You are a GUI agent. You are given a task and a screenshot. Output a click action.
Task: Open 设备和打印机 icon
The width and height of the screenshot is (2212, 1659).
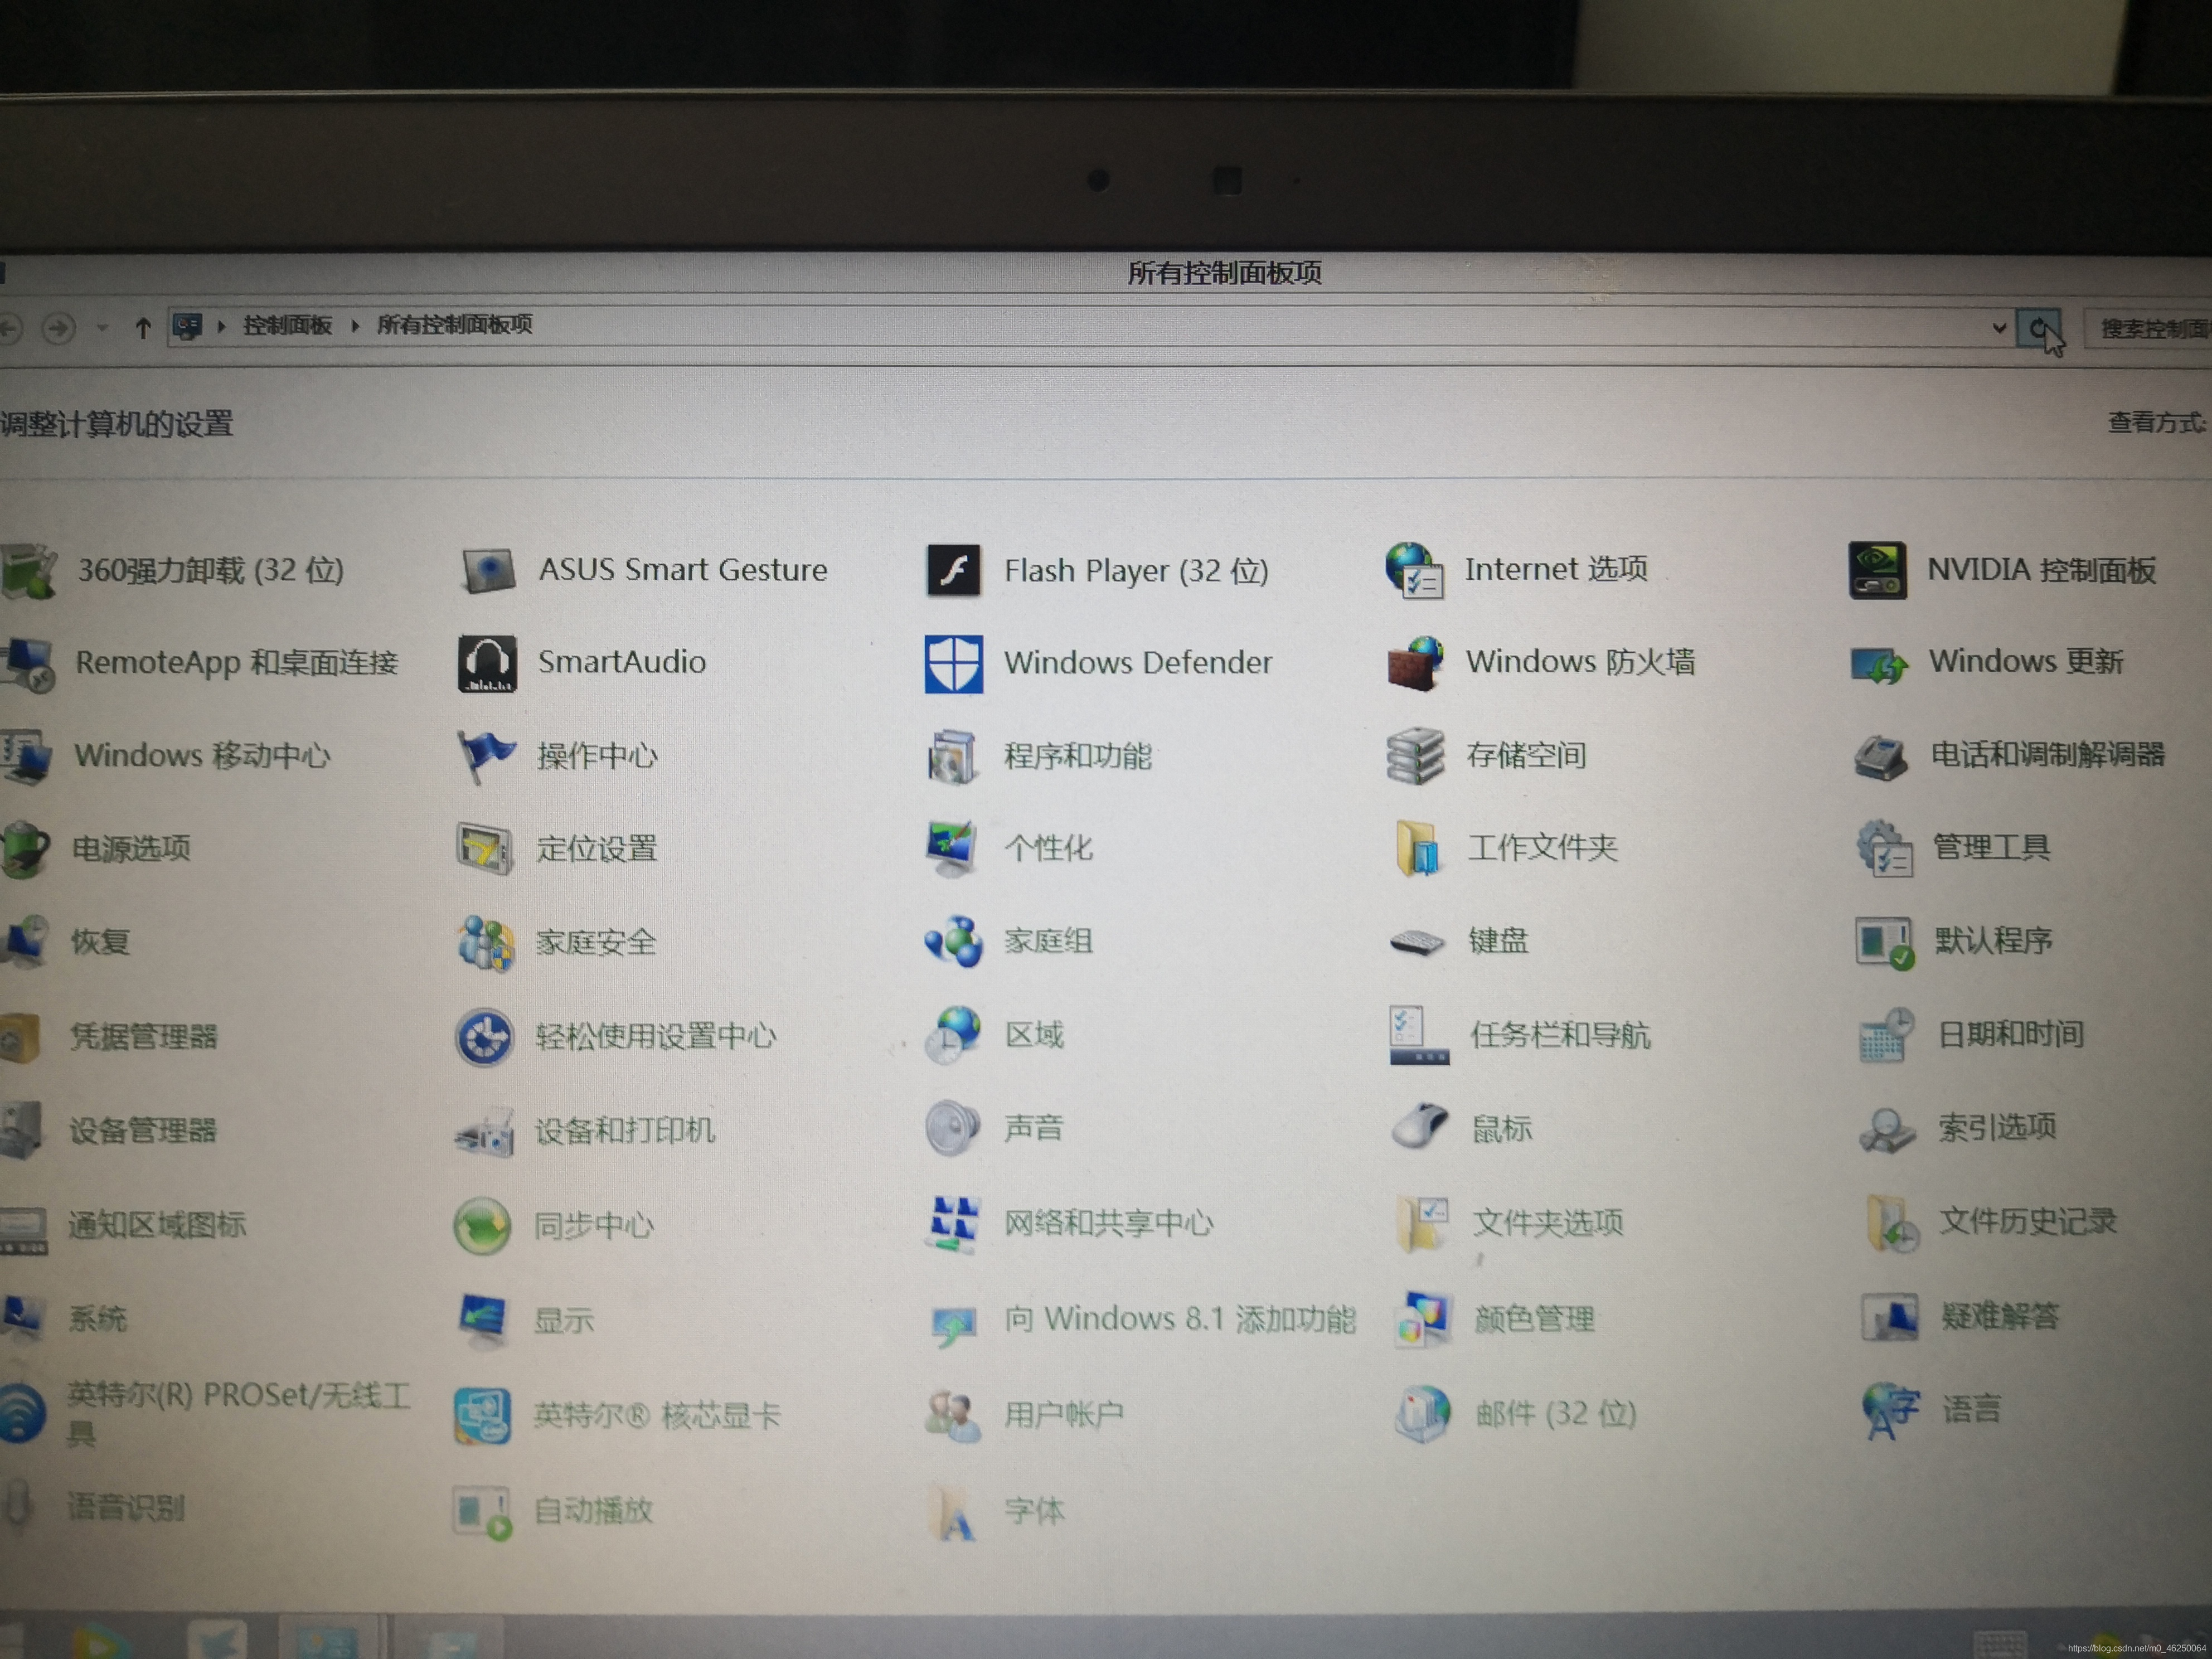(485, 1132)
